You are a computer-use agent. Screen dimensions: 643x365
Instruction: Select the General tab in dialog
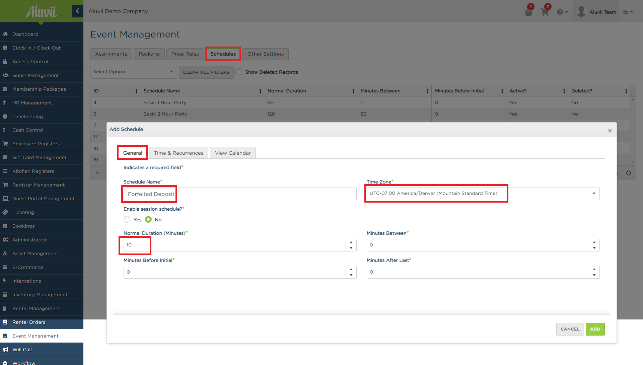(x=133, y=153)
